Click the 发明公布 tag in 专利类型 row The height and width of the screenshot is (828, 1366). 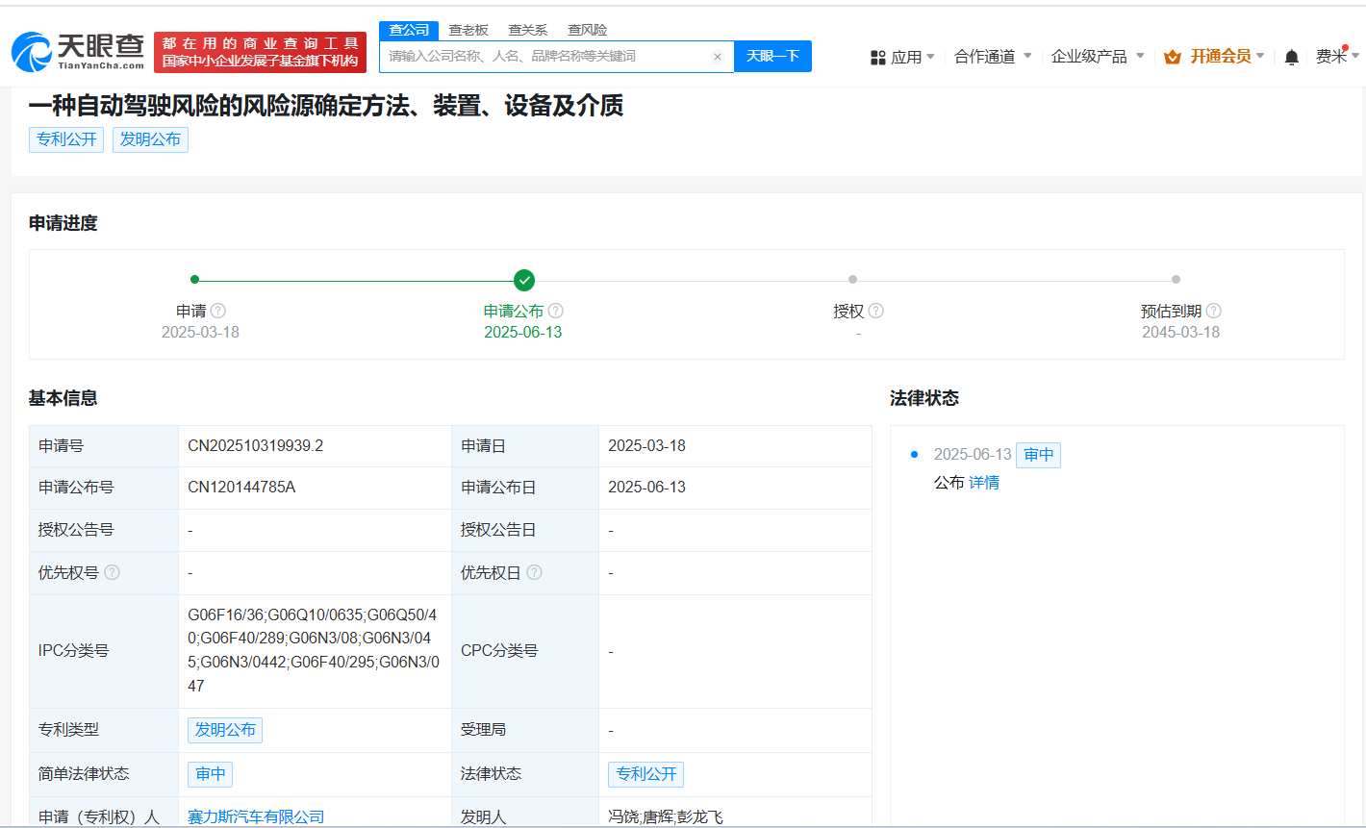click(x=225, y=730)
